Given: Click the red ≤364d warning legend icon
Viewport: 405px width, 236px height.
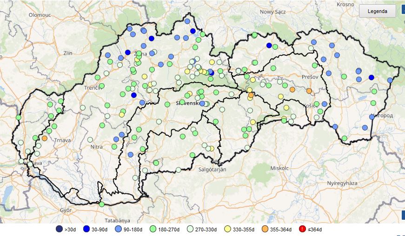Looking at the screenshot, I should [x=302, y=229].
